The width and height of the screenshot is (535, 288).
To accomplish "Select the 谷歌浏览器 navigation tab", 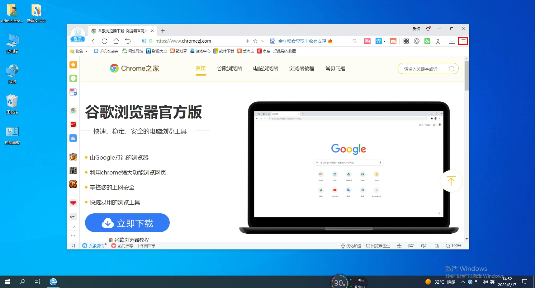I will tap(230, 69).
